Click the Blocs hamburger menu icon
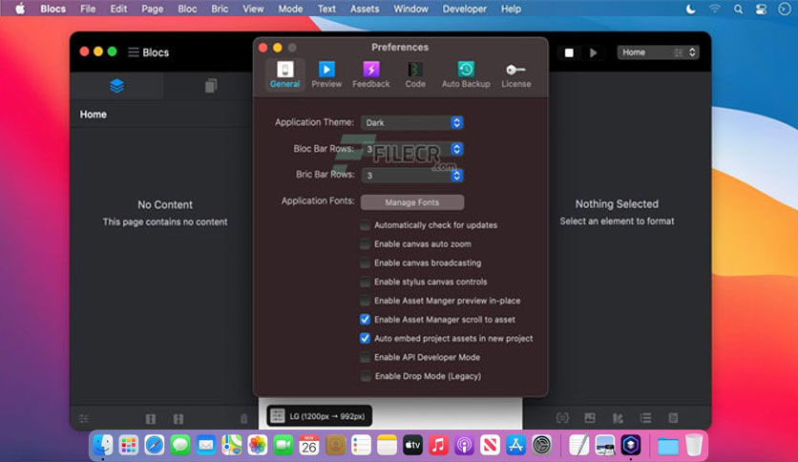The height and width of the screenshot is (462, 798). 134,52
